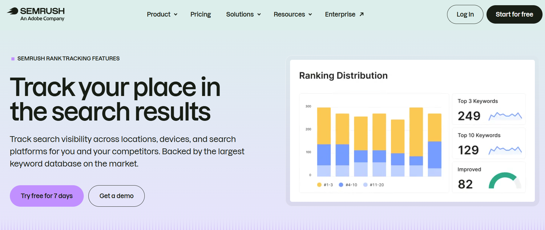Viewport: 545px width, 230px height.
Task: Click the Get a demo button
Action: point(116,196)
